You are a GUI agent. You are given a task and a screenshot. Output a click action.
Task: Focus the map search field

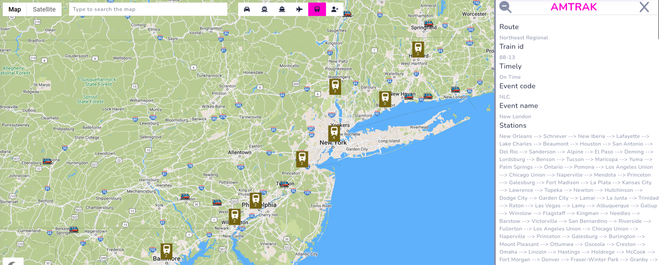148,9
